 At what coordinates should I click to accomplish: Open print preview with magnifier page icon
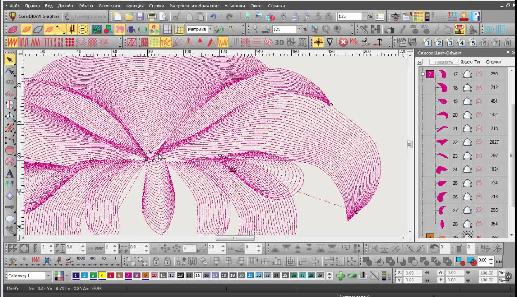pos(163,16)
